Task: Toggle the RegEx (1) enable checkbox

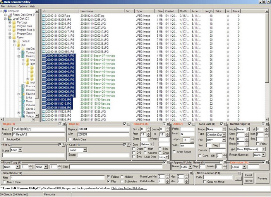Action: [60, 124]
